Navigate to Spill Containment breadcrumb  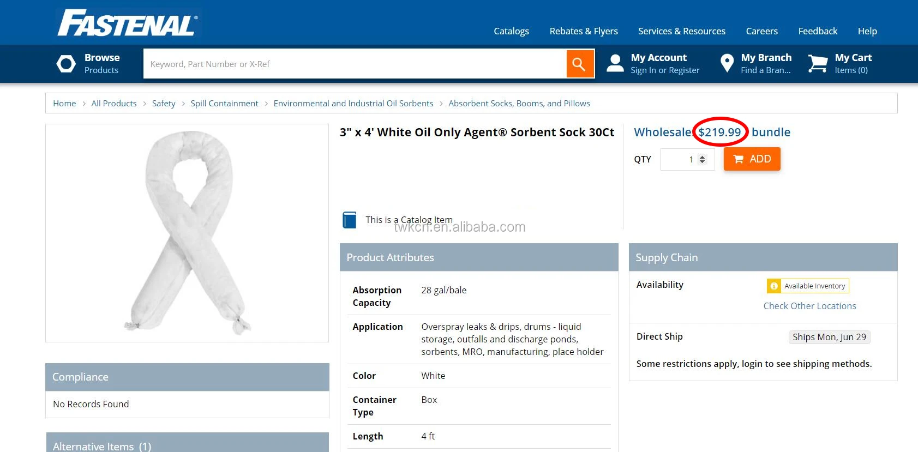224,103
